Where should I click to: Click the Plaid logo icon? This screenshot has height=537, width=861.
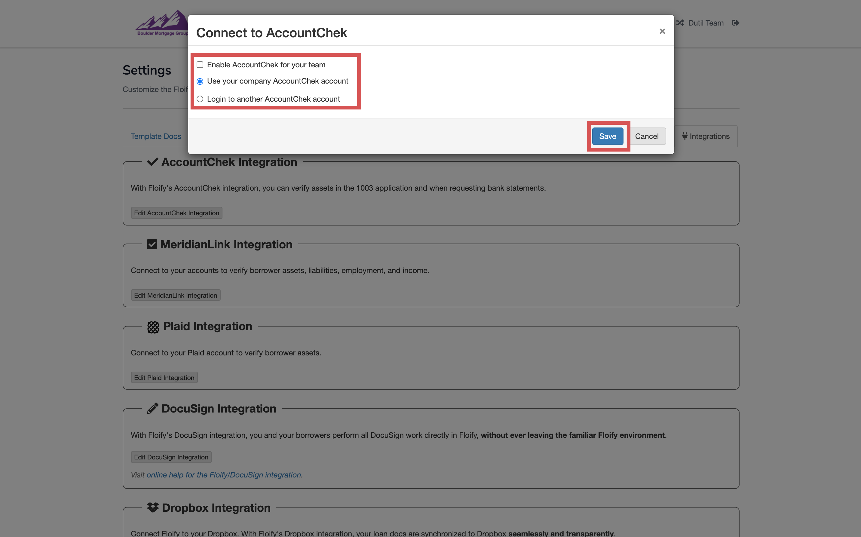(x=153, y=327)
